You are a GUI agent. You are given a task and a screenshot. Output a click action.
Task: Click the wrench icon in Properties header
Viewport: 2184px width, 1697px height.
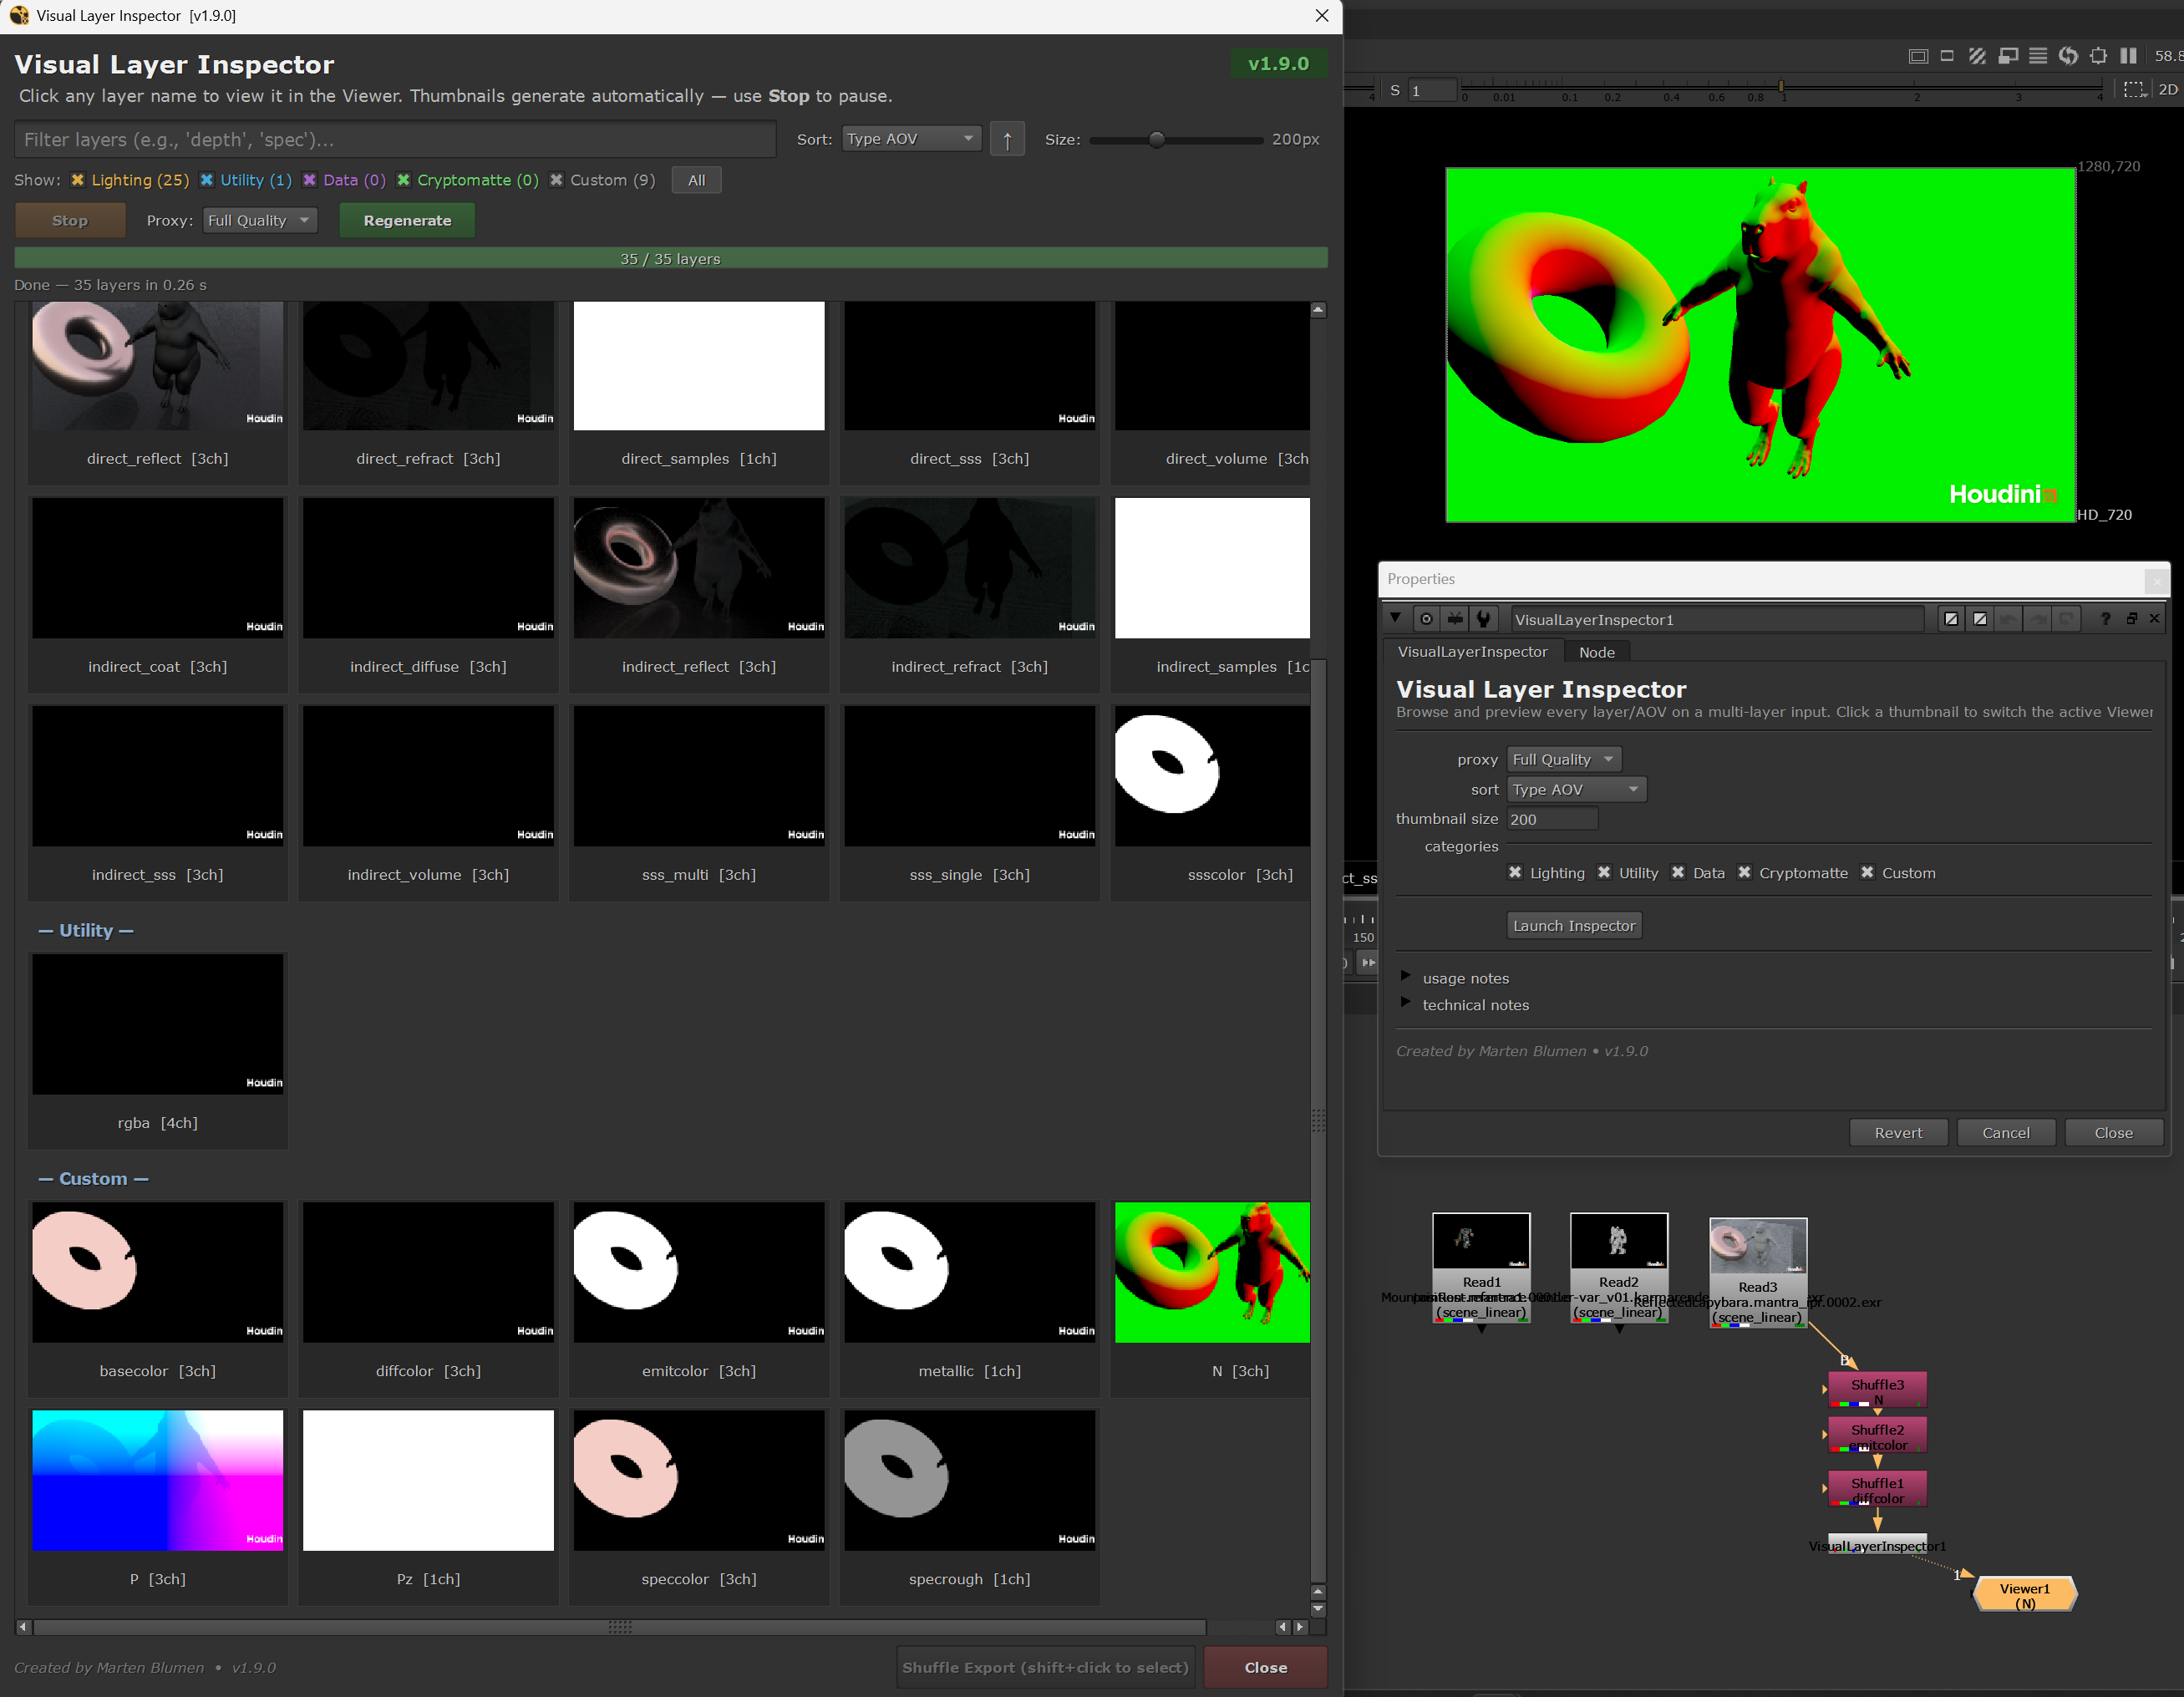pos(1484,619)
